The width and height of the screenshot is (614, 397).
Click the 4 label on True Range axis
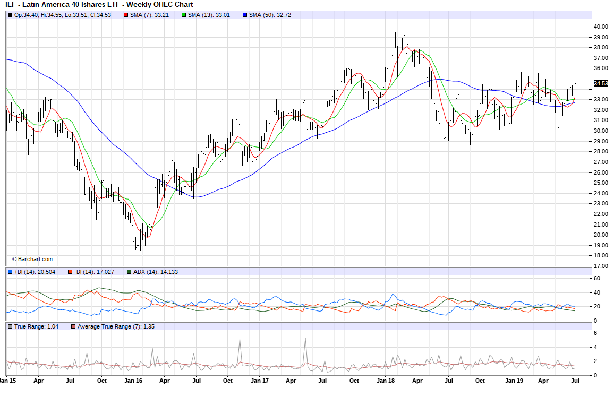tap(595, 347)
